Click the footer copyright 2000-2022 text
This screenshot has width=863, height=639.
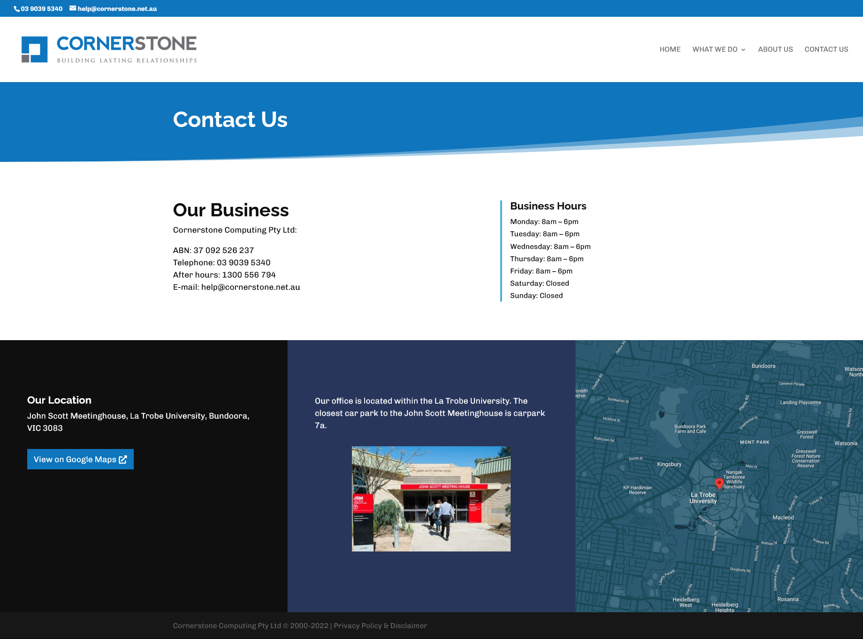(x=251, y=626)
